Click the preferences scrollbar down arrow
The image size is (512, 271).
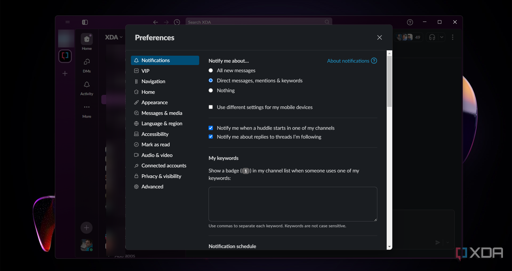pyautogui.click(x=389, y=247)
